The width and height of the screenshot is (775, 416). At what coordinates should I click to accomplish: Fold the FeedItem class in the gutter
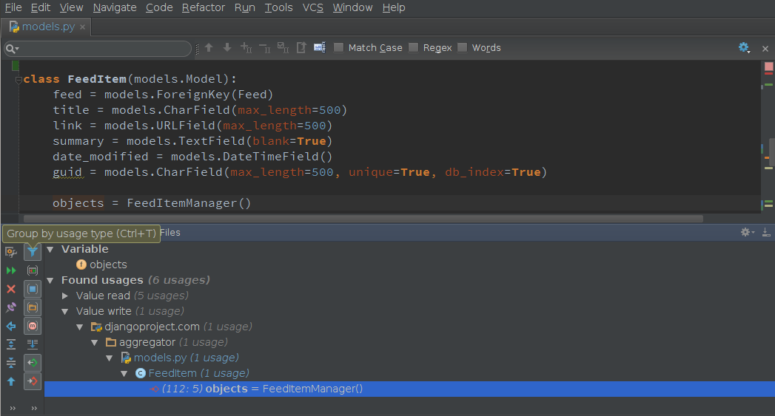(19, 80)
